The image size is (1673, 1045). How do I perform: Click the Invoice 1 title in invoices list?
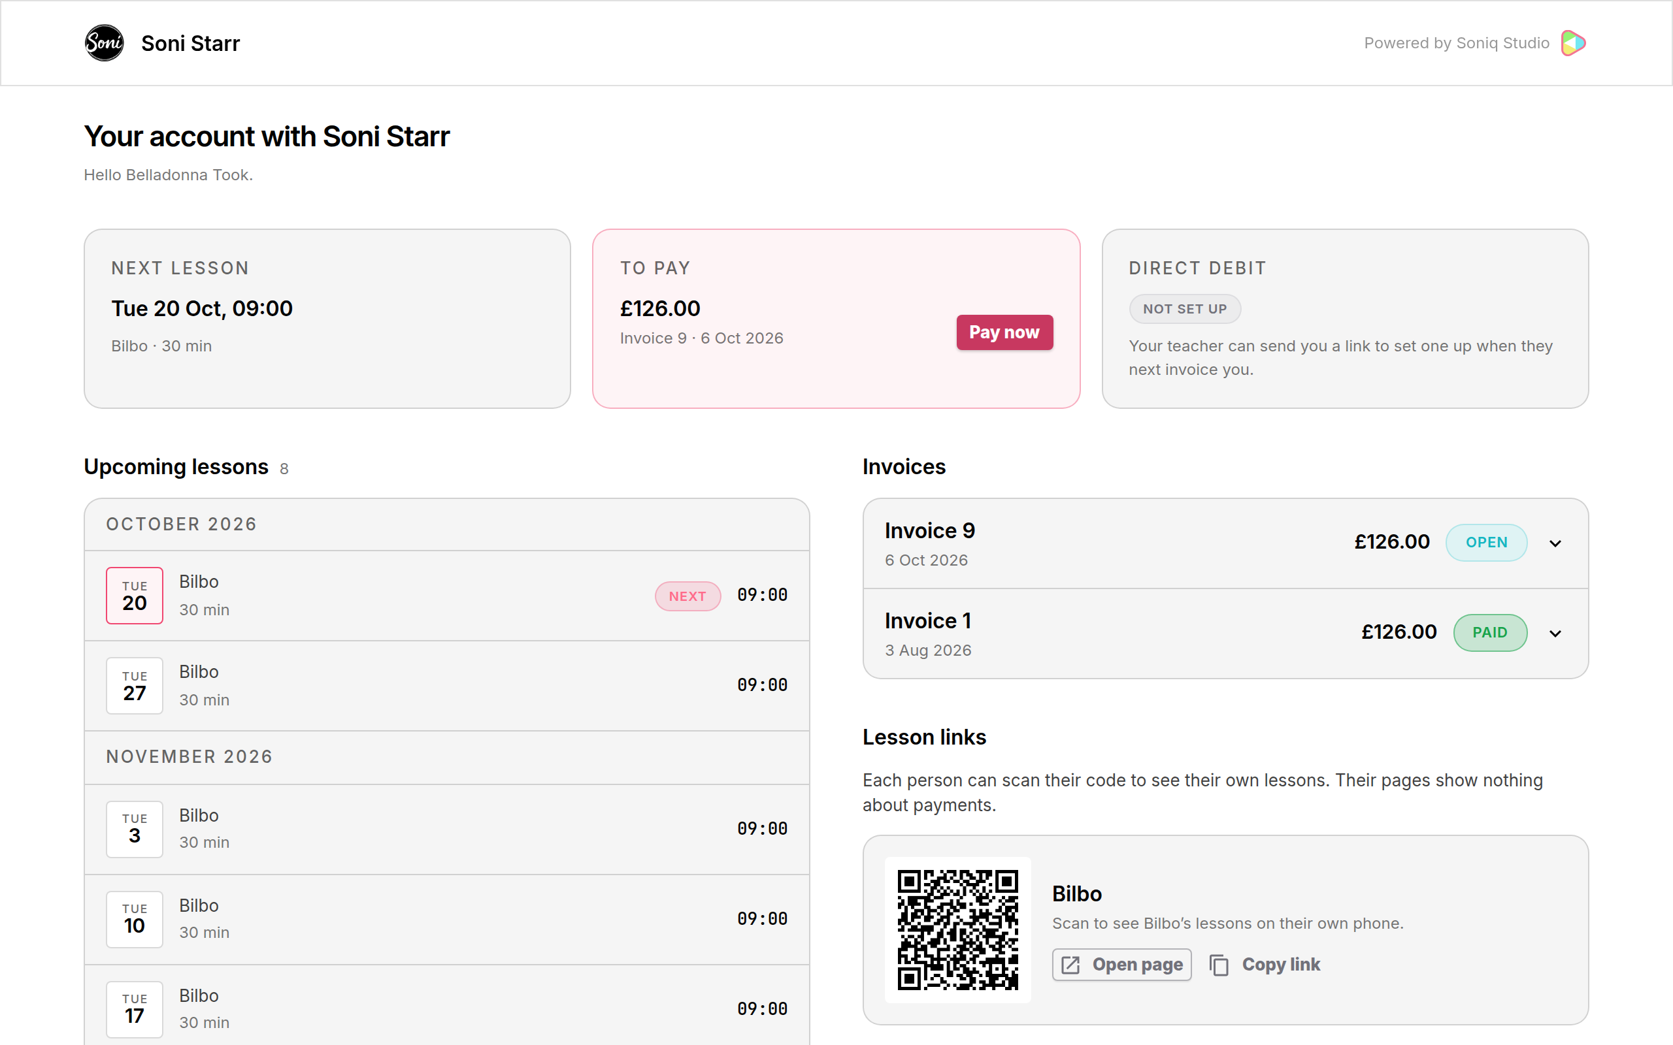tap(928, 620)
